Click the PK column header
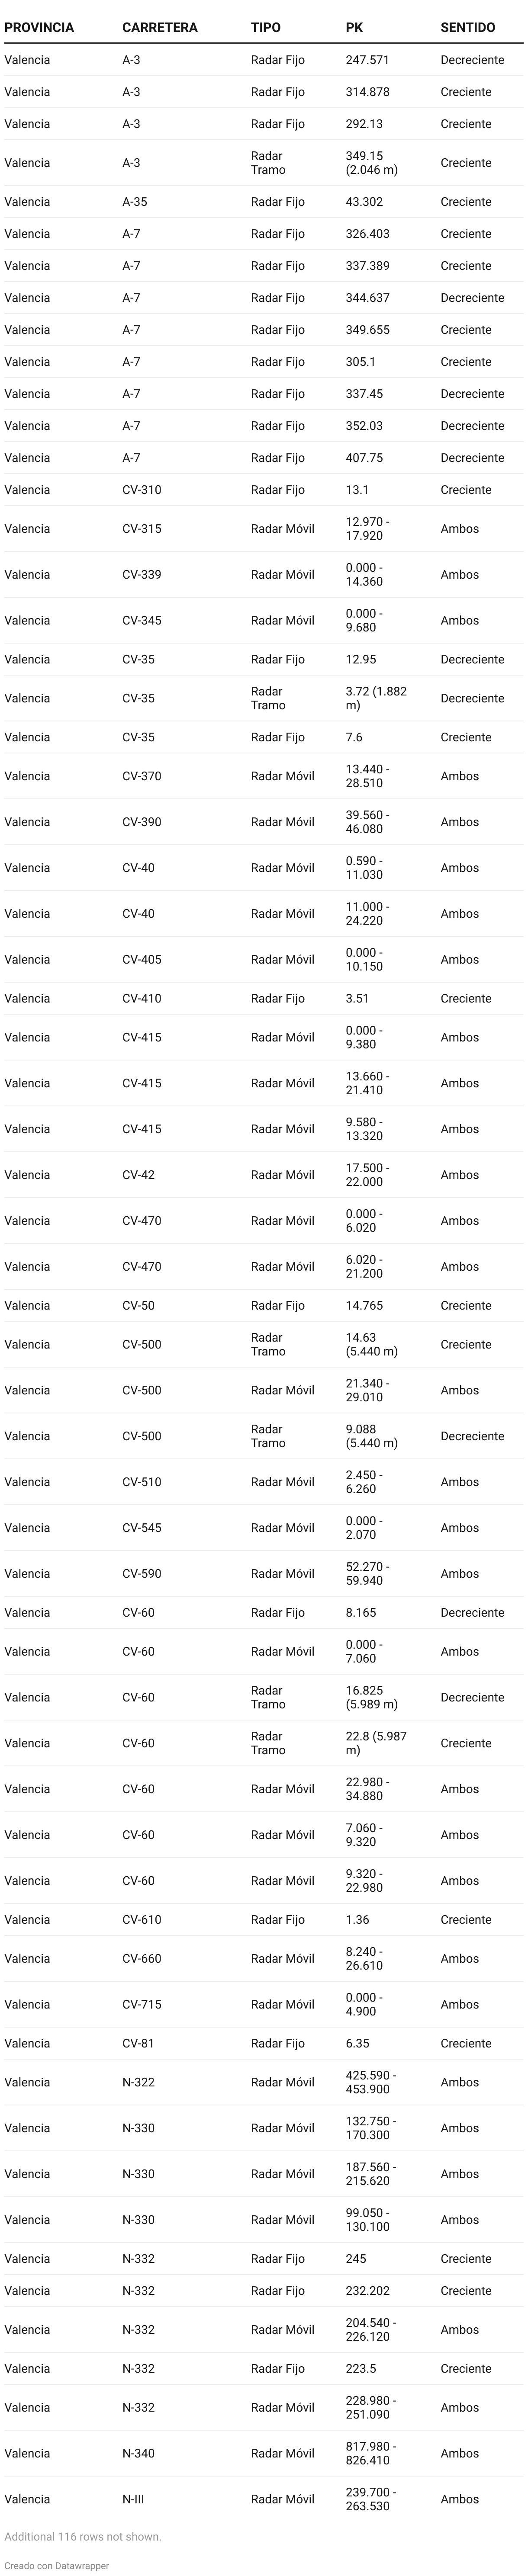Screen dimensions: 528x2576 click(354, 27)
